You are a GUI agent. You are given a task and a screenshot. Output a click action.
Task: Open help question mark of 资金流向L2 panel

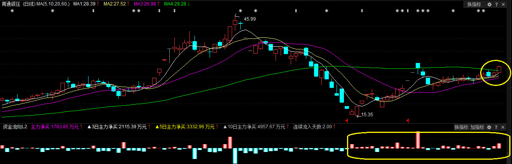pyautogui.click(x=496, y=127)
